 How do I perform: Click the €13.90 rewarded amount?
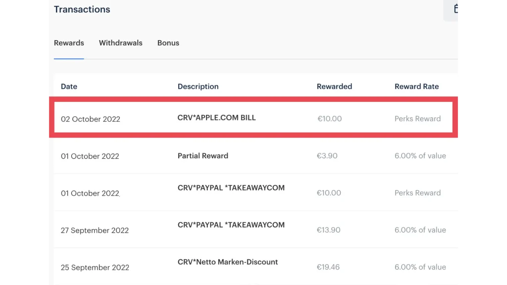[x=329, y=230]
